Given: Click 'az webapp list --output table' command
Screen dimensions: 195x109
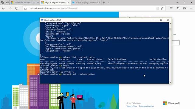Looking at the screenshot, I should pyautogui.click(x=77, y=57).
